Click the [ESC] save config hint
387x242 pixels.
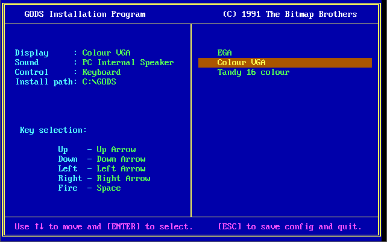pos(289,227)
